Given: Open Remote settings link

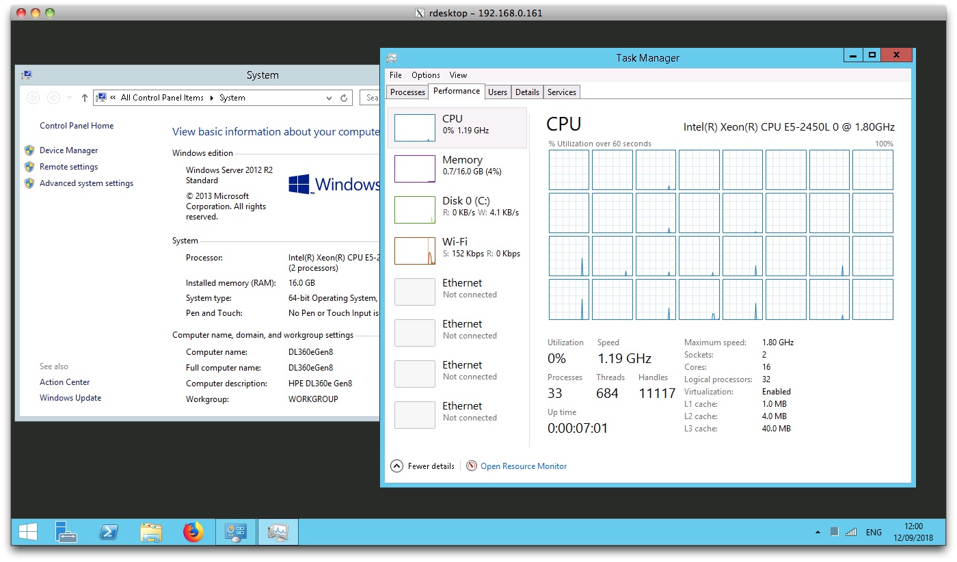Looking at the screenshot, I should tap(68, 167).
